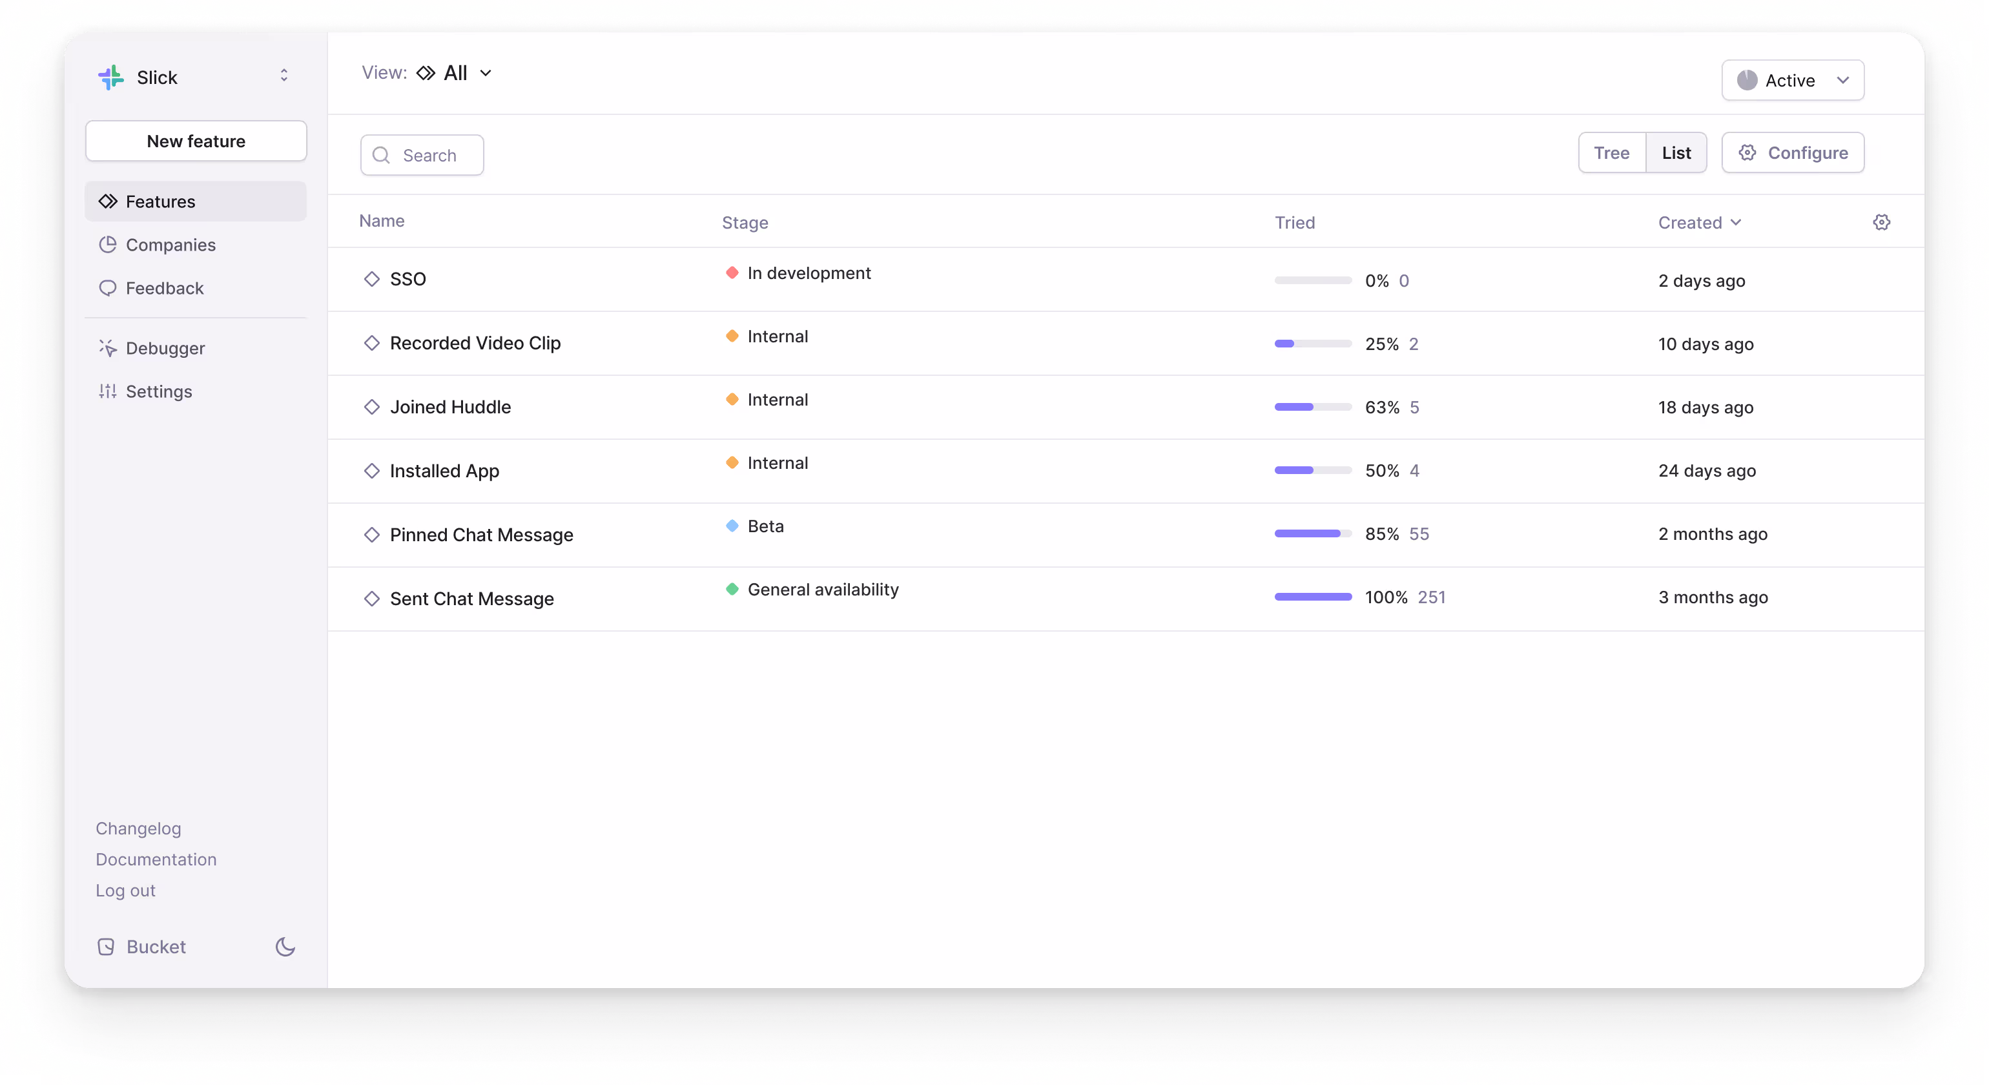Click the Joined Huddle diamond icon

pyautogui.click(x=371, y=407)
